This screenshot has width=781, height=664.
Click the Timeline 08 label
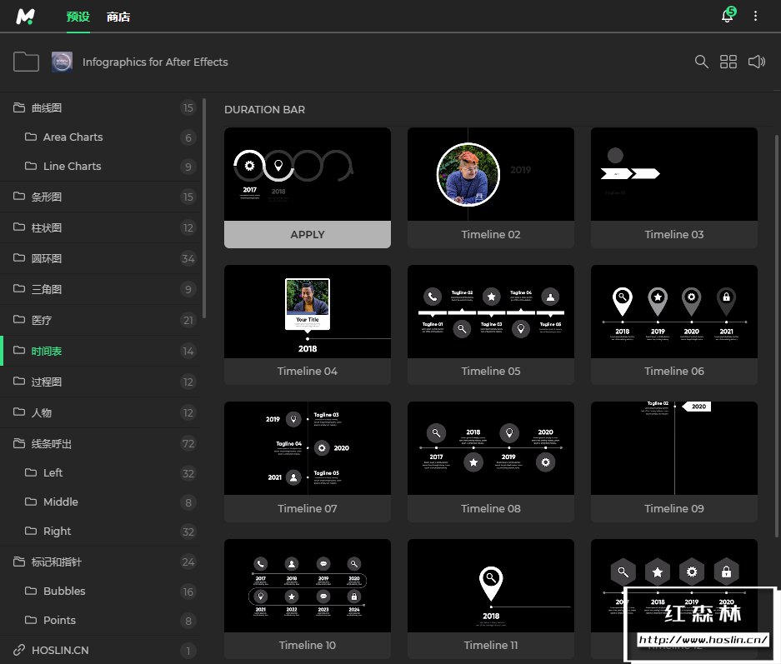[x=491, y=509]
